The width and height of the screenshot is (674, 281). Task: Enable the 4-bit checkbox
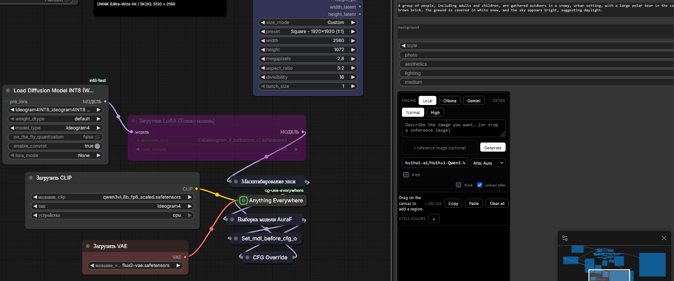(x=406, y=175)
